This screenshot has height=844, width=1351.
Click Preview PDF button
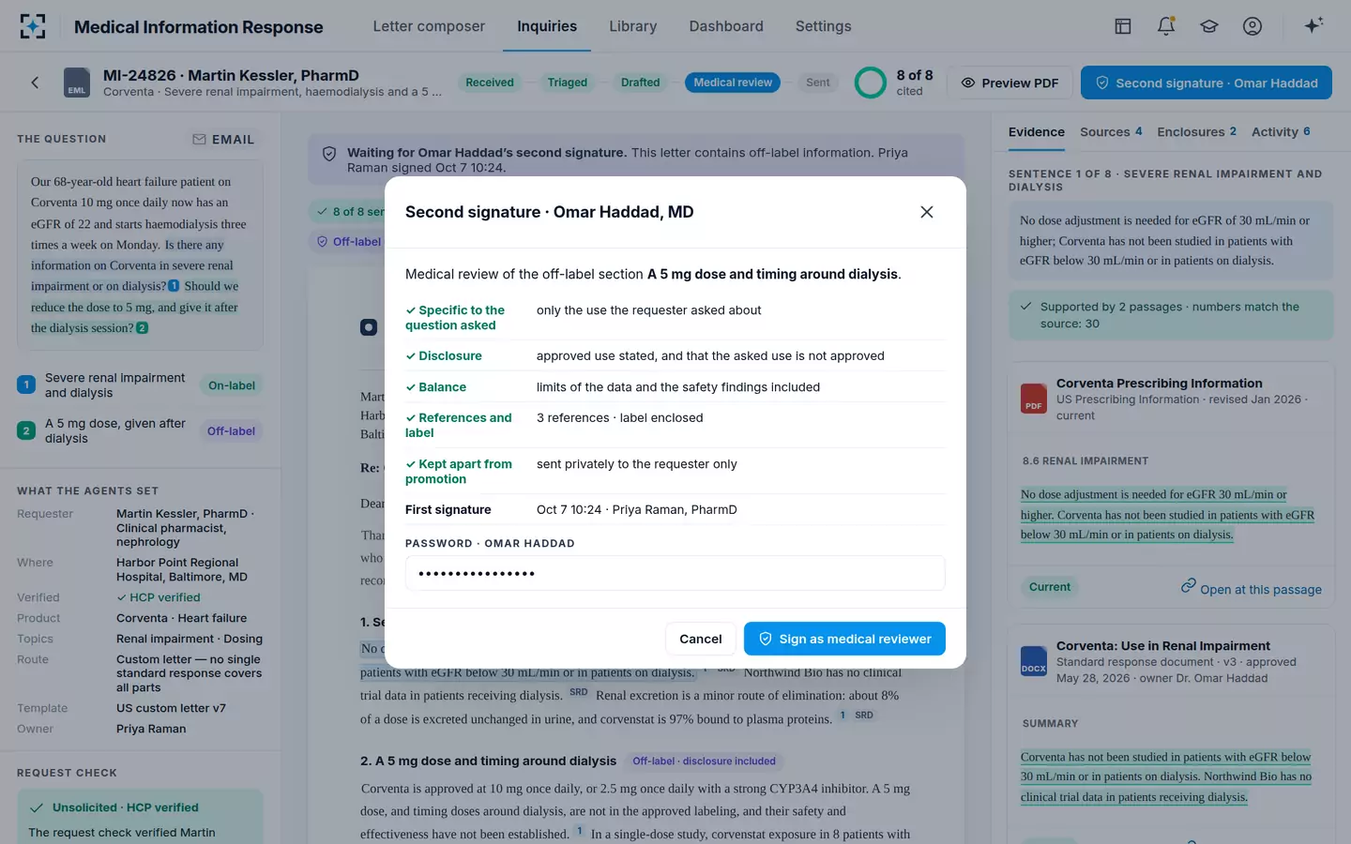[x=1009, y=83]
